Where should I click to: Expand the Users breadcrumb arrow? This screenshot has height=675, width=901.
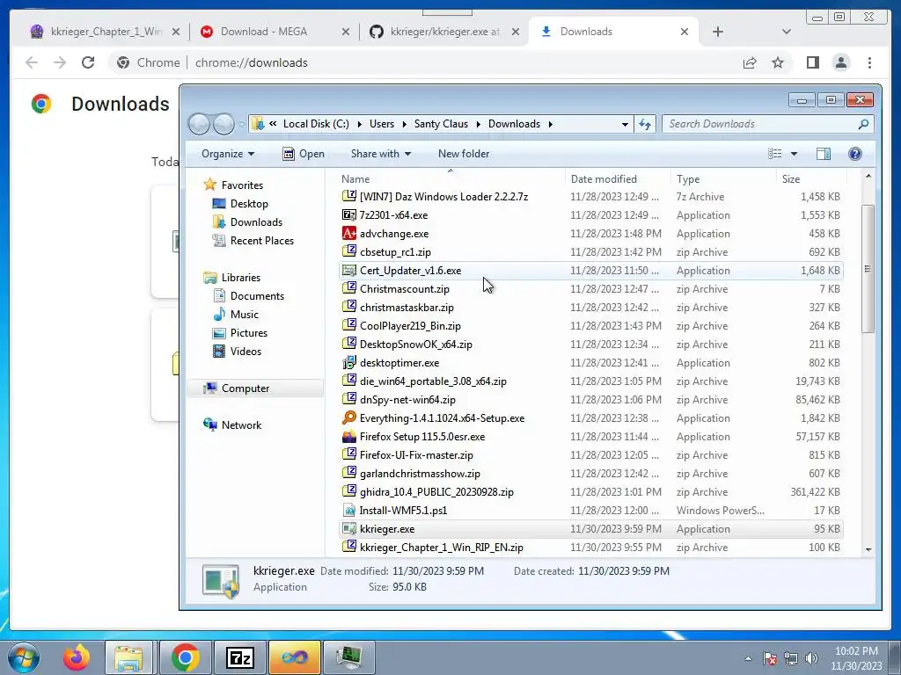pyautogui.click(x=404, y=124)
